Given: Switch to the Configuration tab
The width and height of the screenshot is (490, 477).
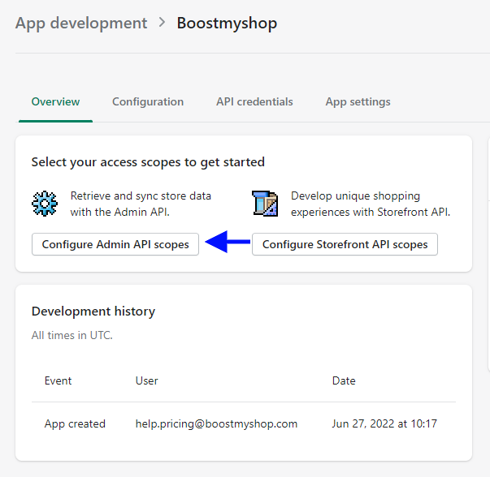Looking at the screenshot, I should pyautogui.click(x=148, y=101).
